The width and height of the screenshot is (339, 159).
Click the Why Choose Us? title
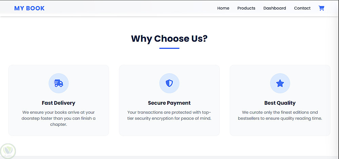[x=169, y=39]
